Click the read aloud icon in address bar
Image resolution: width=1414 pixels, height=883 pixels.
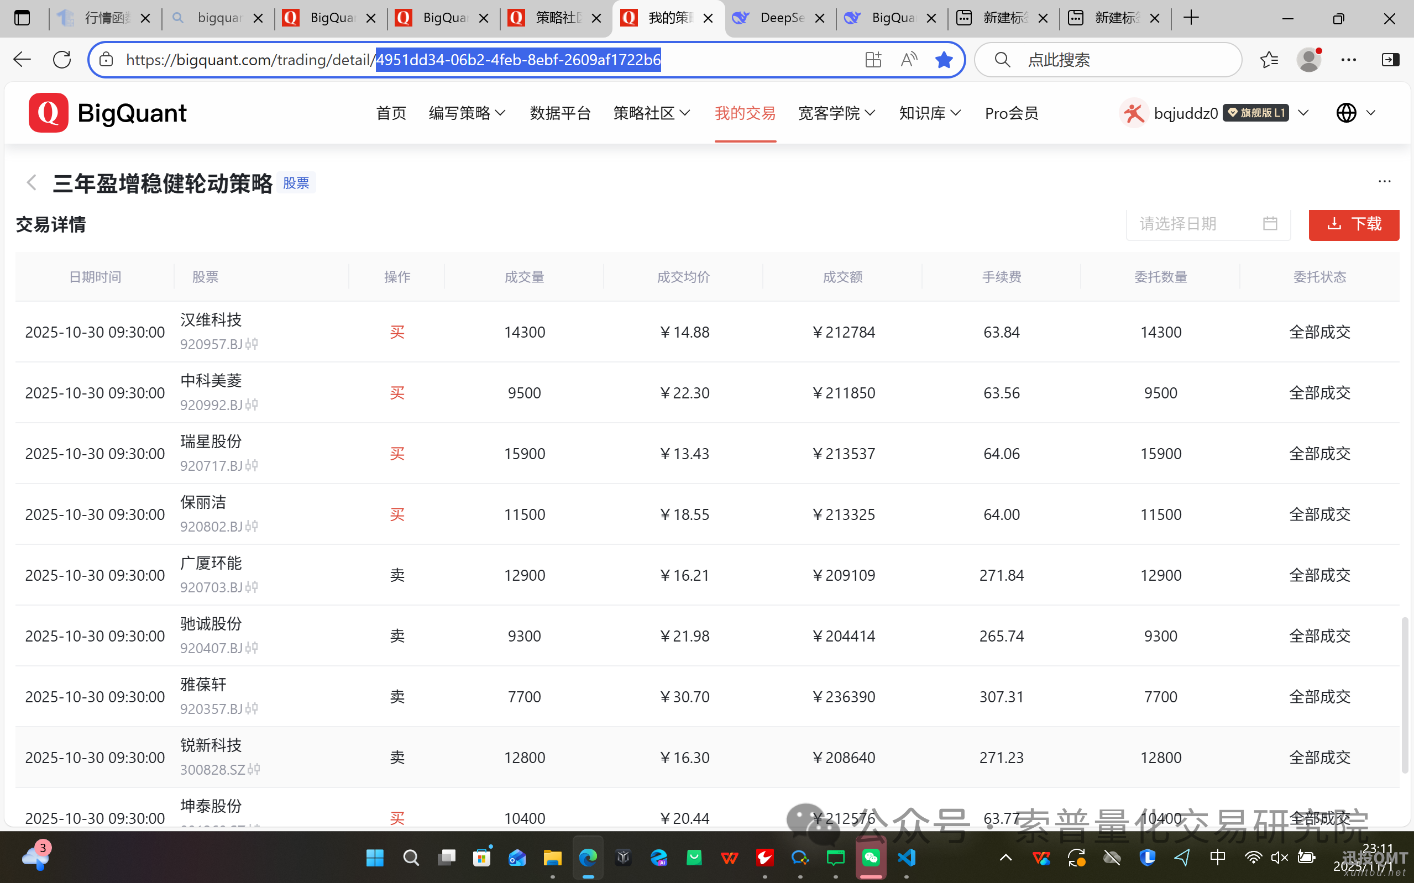click(x=908, y=60)
